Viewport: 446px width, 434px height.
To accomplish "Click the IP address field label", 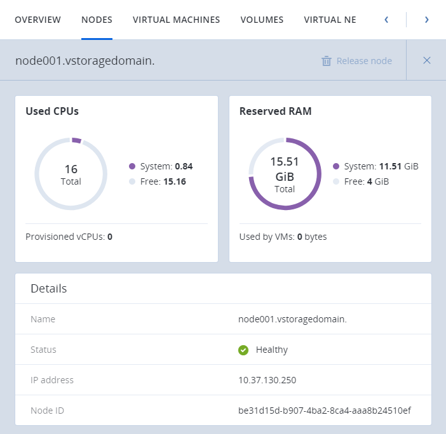I will tap(52, 380).
